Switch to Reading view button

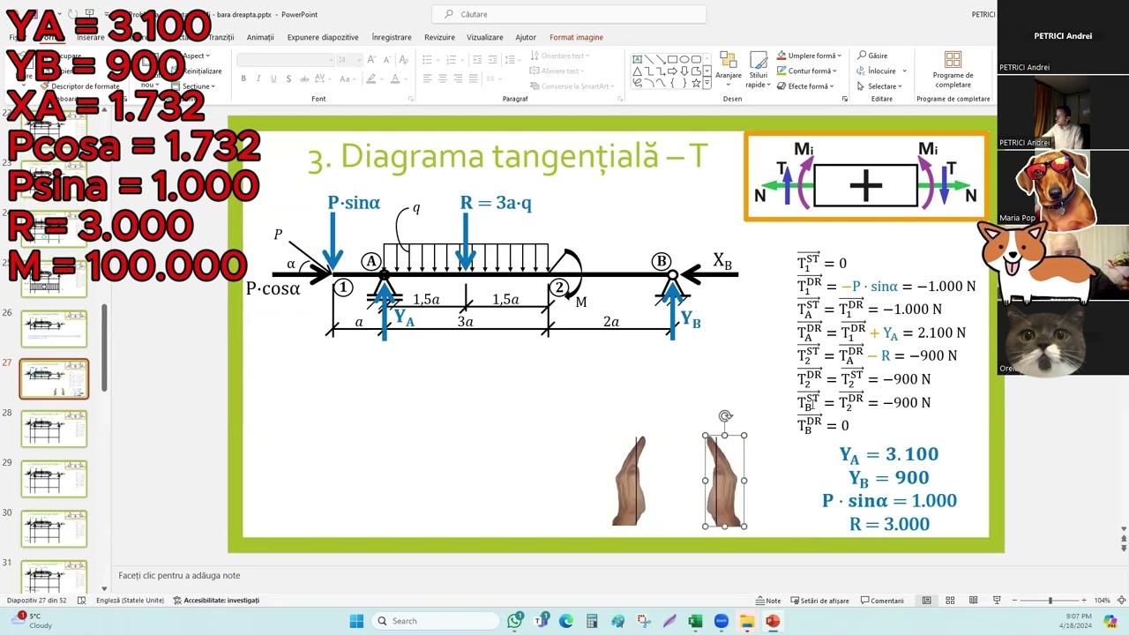click(x=974, y=601)
